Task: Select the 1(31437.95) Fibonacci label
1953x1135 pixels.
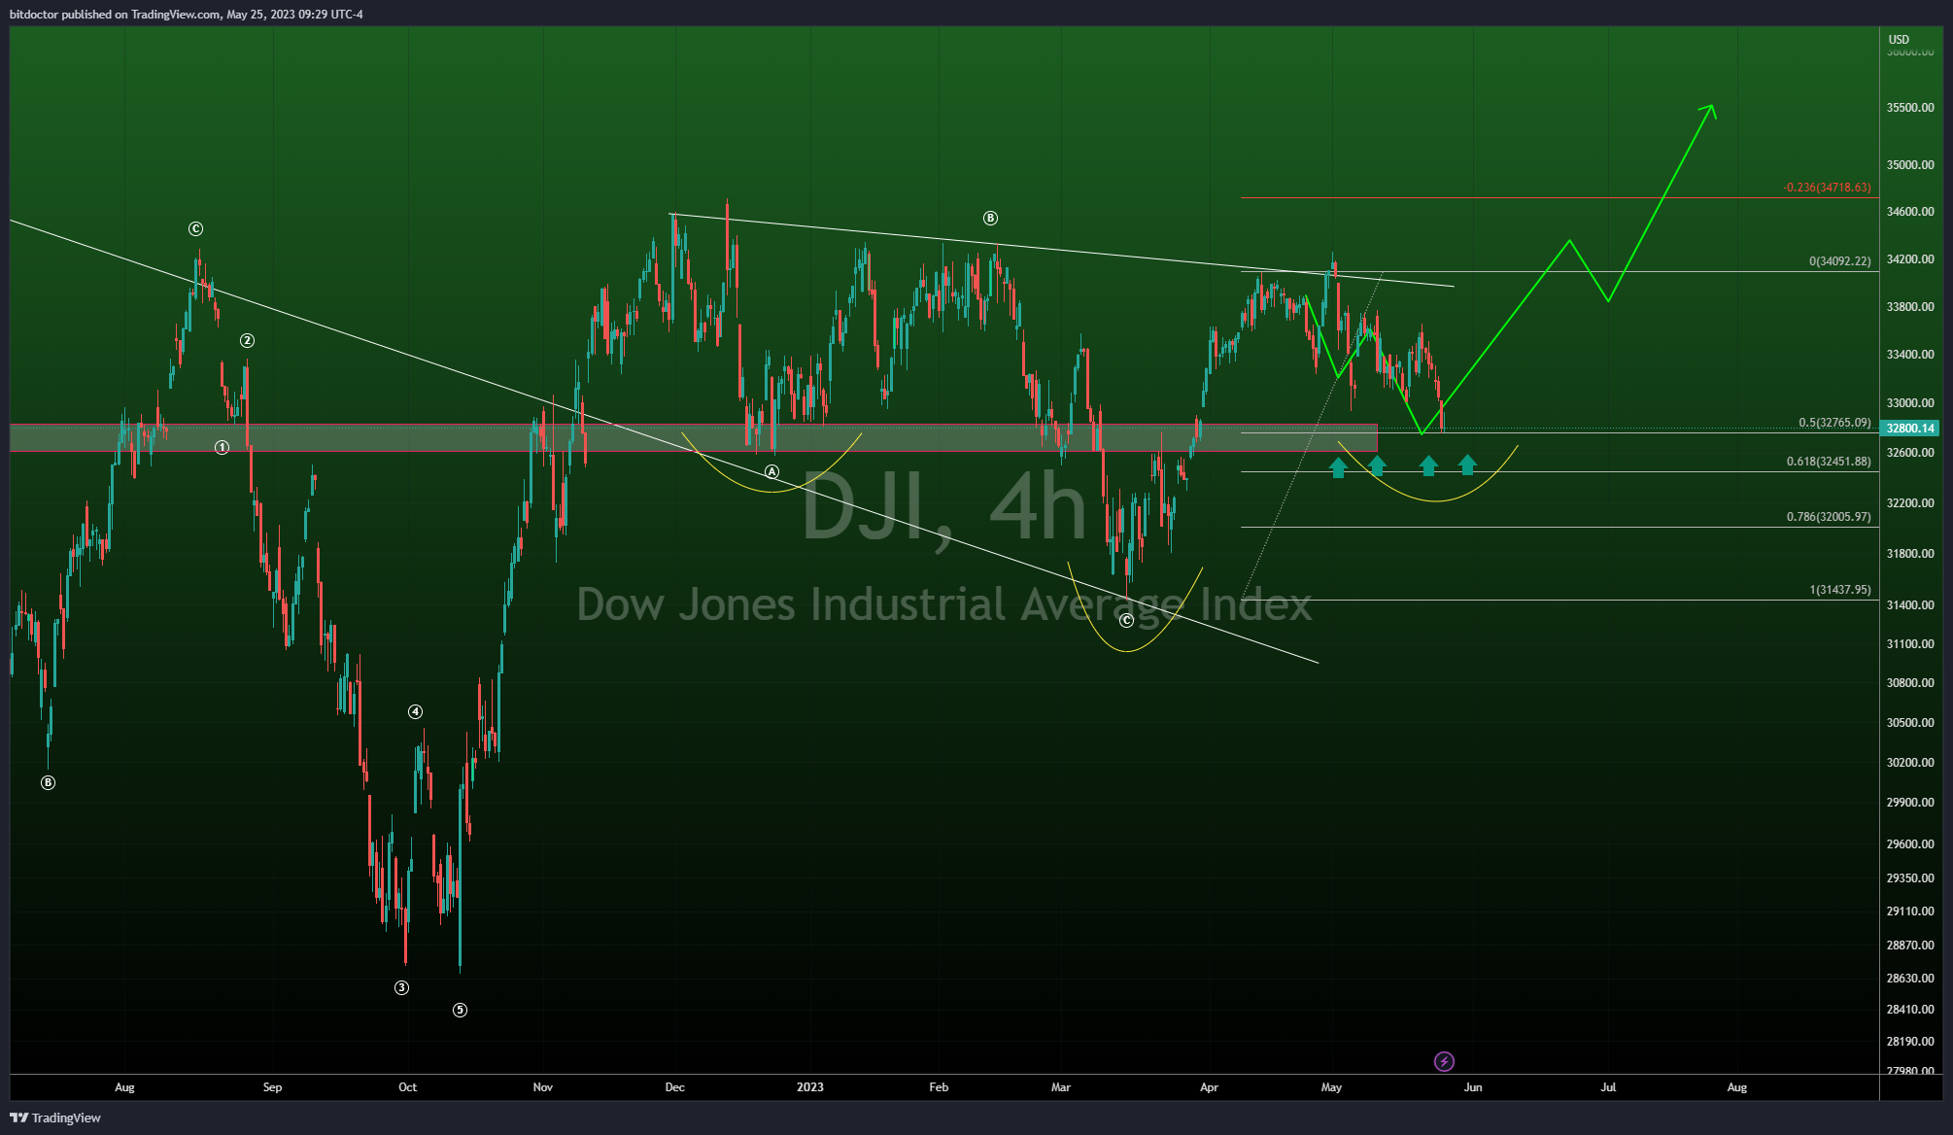Action: pos(1840,590)
